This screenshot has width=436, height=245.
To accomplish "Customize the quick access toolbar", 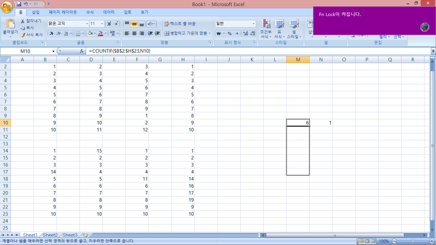I will click(49, 4).
